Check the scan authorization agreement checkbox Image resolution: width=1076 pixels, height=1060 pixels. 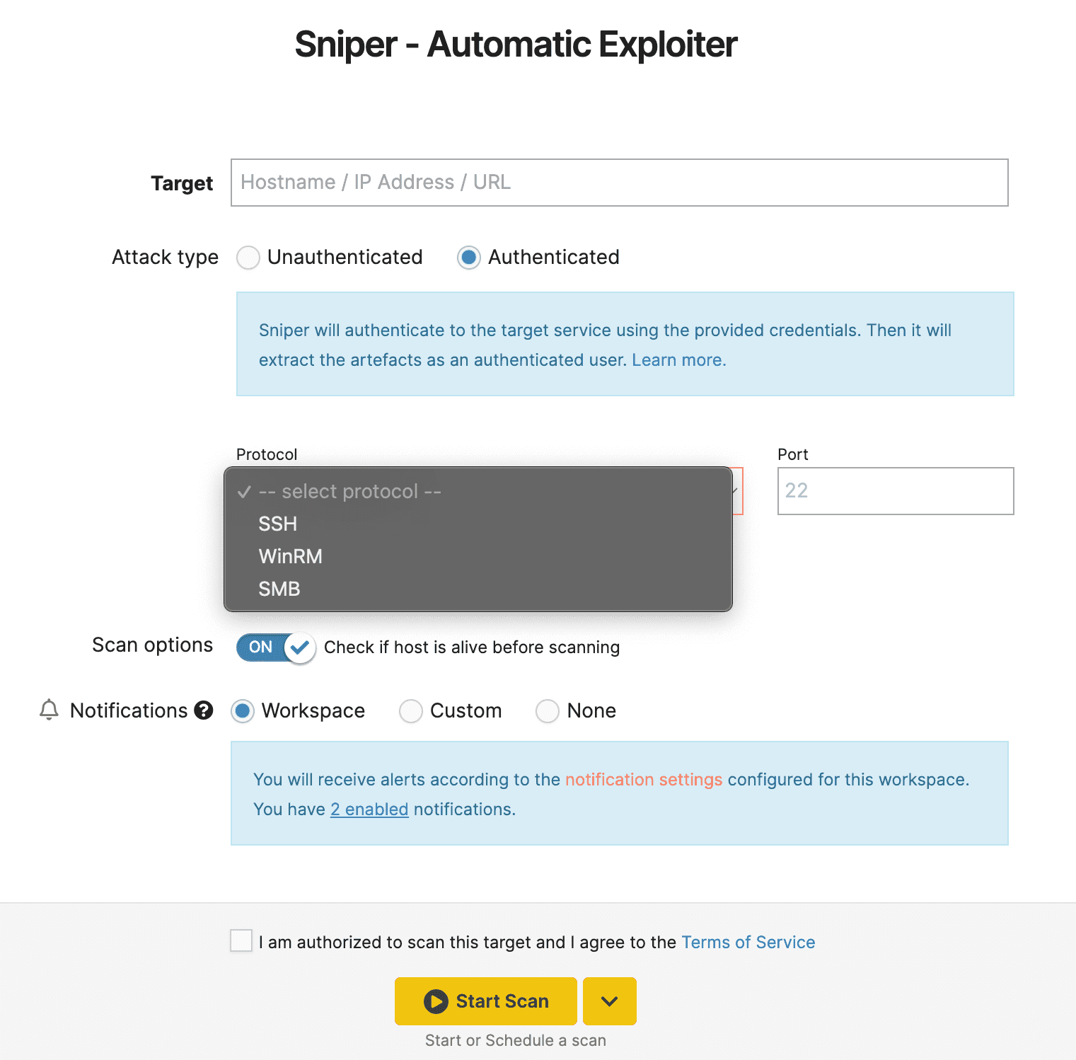(241, 940)
